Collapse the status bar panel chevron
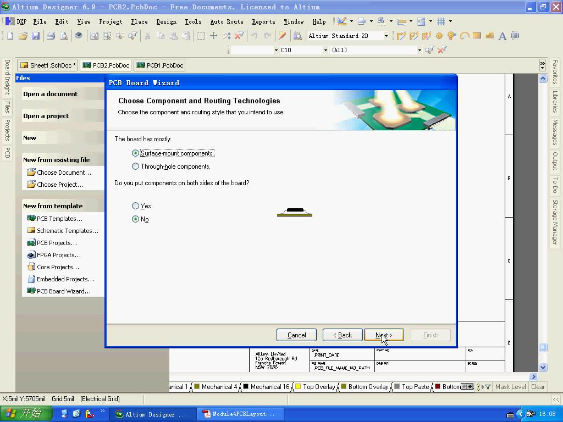Image resolution: width=563 pixels, height=422 pixels. [555, 399]
